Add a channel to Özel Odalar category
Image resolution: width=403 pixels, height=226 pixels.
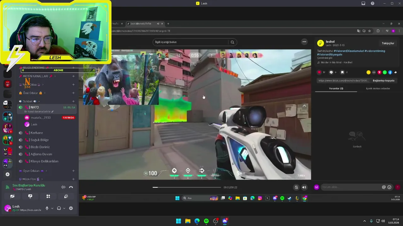(73, 93)
